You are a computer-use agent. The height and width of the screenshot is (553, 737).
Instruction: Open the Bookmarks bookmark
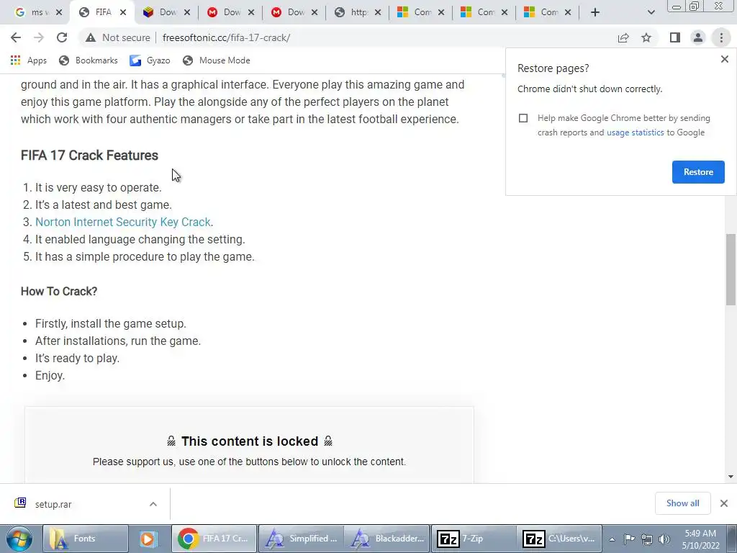(x=89, y=60)
